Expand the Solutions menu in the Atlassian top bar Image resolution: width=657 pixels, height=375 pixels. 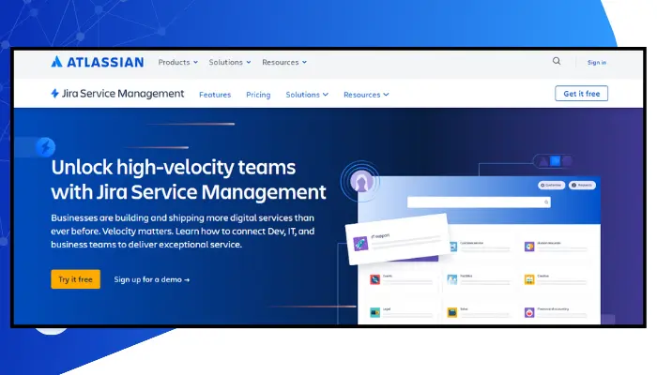coord(230,62)
